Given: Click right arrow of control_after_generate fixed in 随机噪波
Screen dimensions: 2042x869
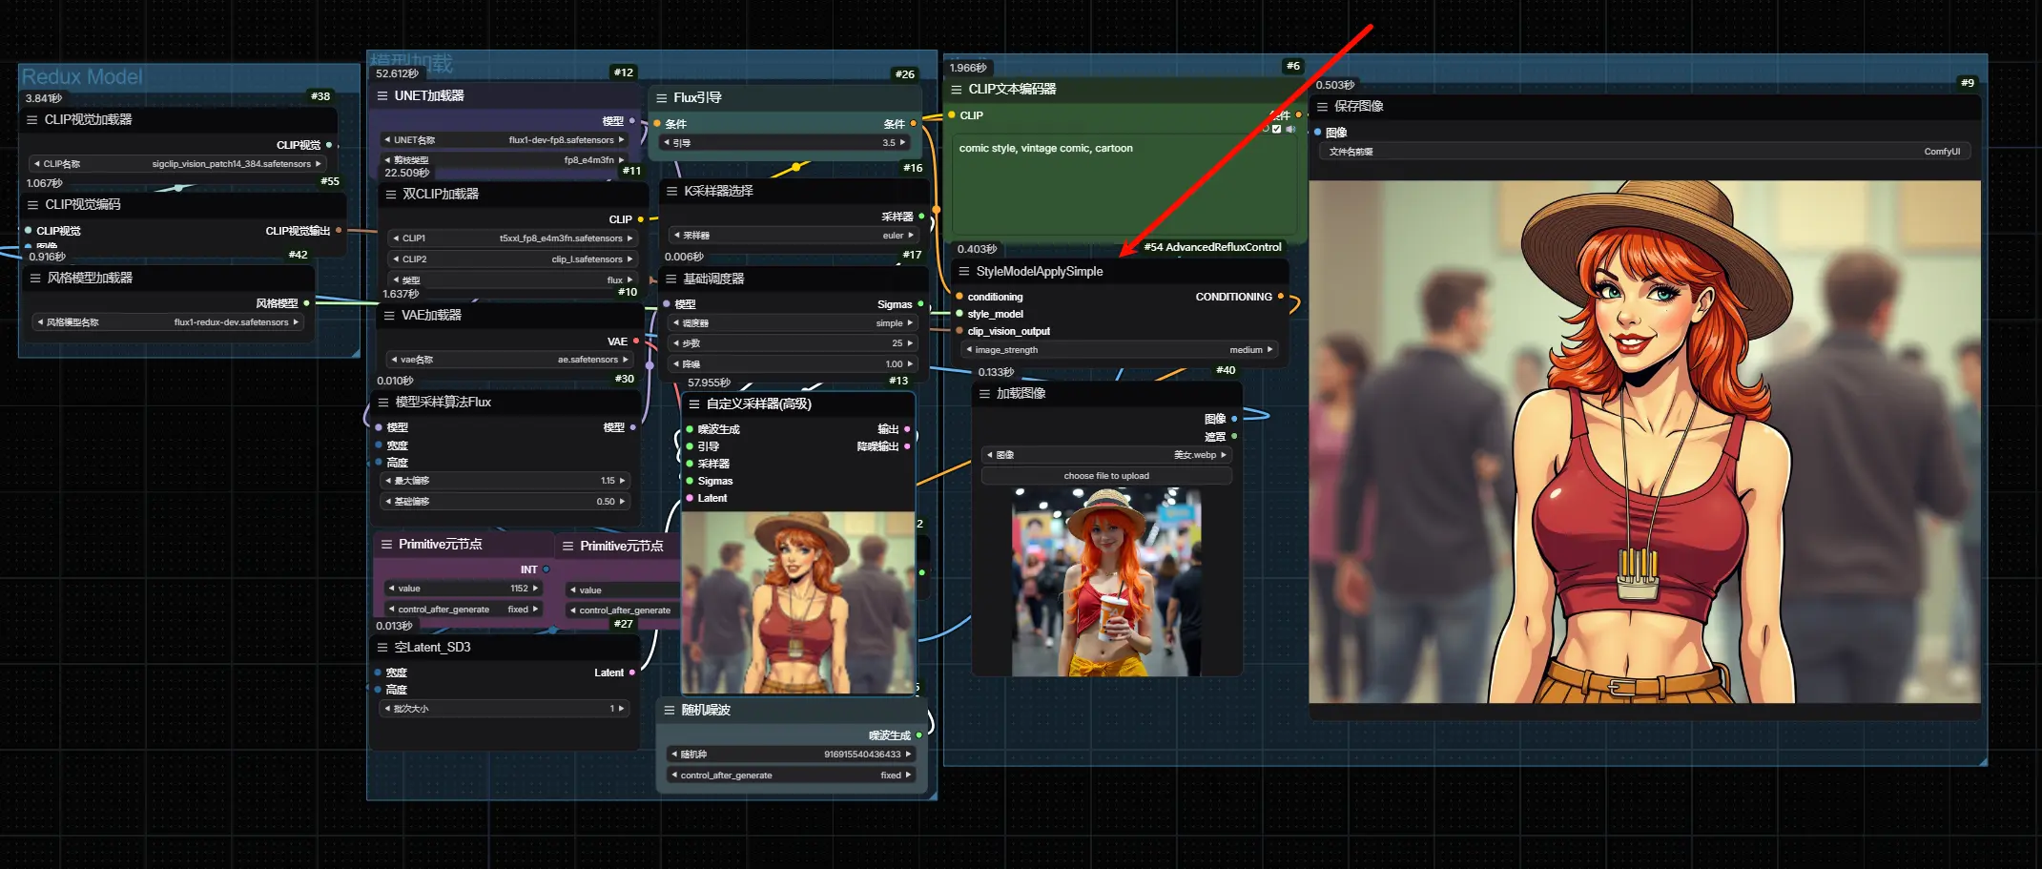Looking at the screenshot, I should pos(908,776).
